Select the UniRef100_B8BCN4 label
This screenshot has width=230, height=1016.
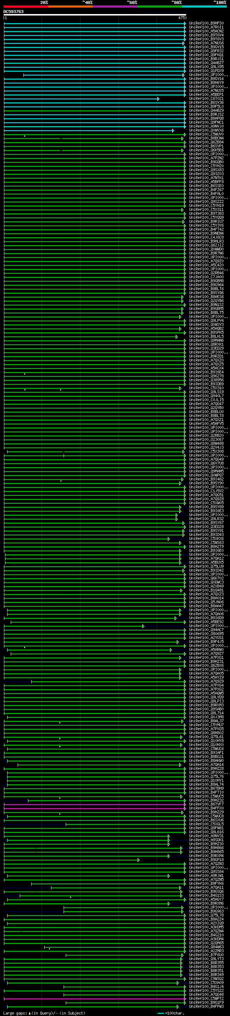(206, 138)
